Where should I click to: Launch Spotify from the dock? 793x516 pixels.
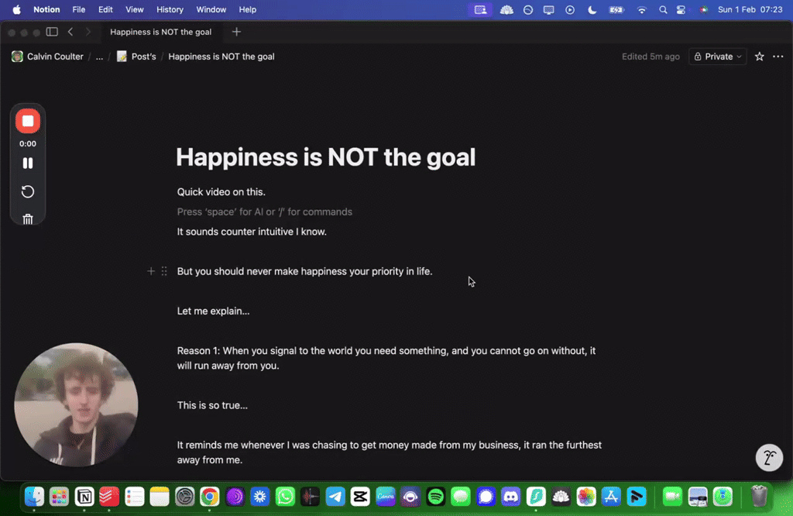pyautogui.click(x=435, y=497)
